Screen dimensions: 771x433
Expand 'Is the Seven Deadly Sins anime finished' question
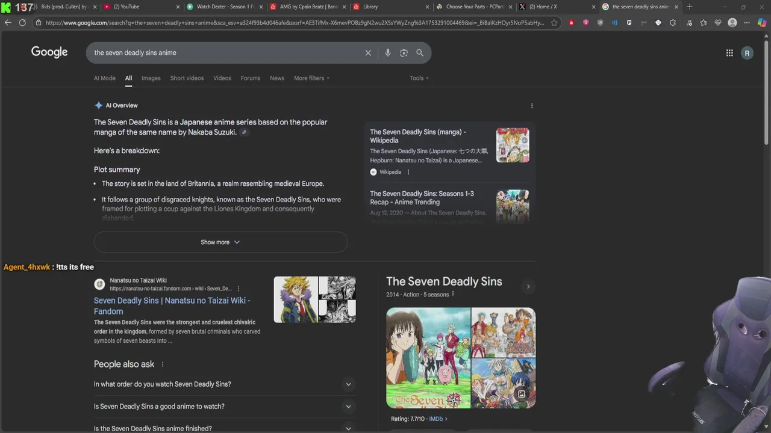coord(225,428)
